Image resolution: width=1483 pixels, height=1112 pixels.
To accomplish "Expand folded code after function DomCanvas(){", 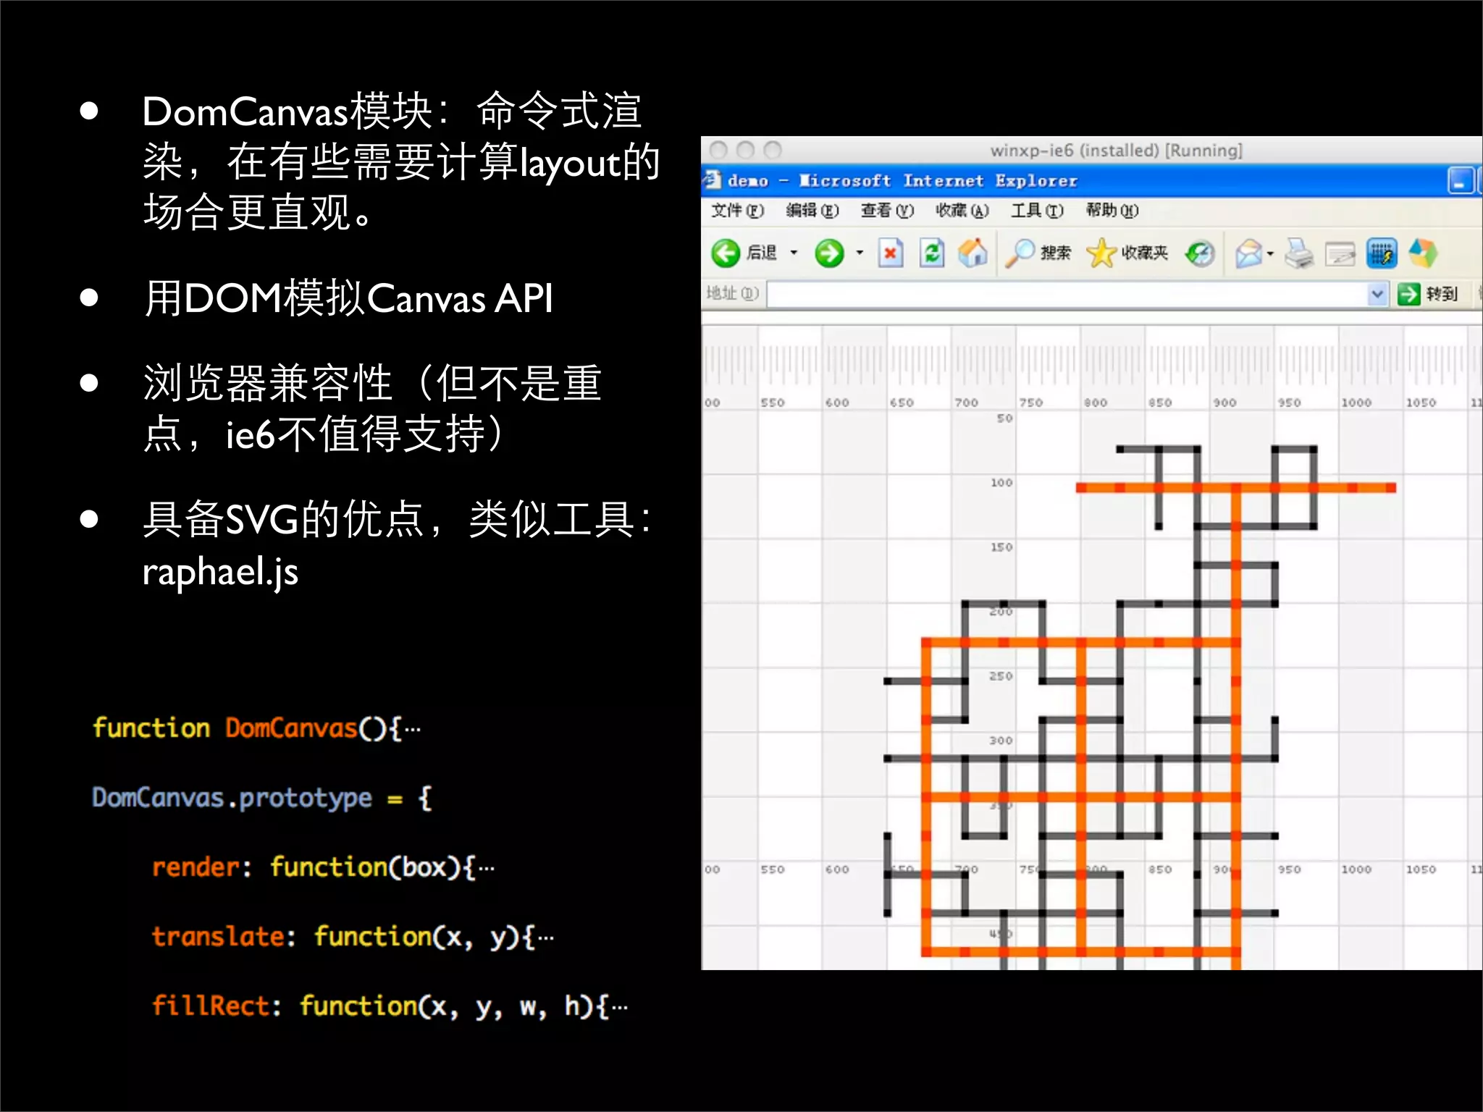I will click(x=413, y=729).
